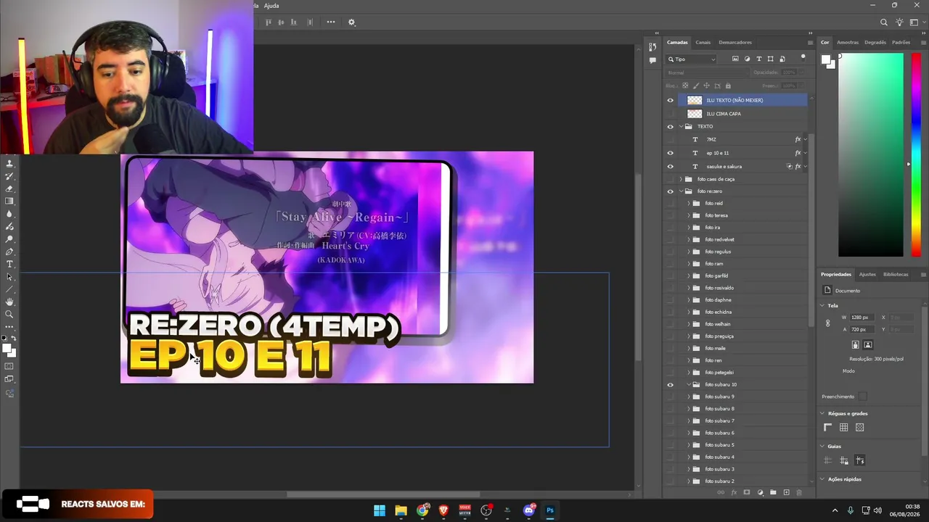Show the 7MZ text layer
929x522 pixels.
[x=670, y=139]
